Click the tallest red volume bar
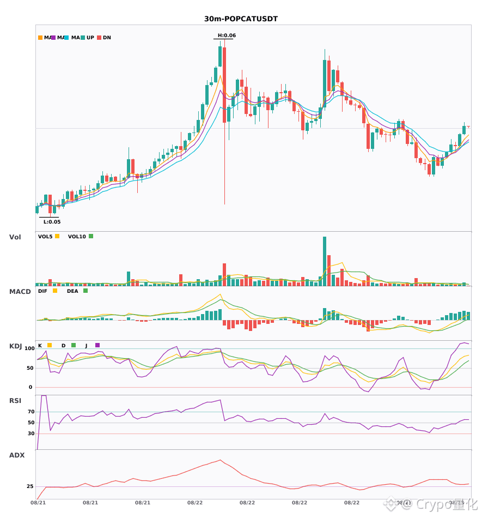 [329, 270]
